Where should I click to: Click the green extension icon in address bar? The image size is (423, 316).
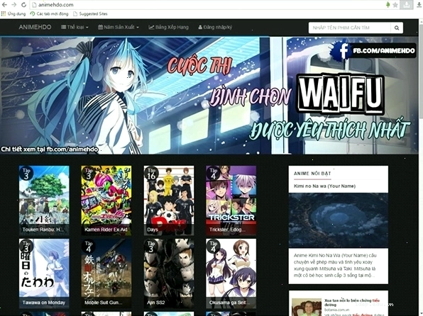pyautogui.click(x=388, y=4)
